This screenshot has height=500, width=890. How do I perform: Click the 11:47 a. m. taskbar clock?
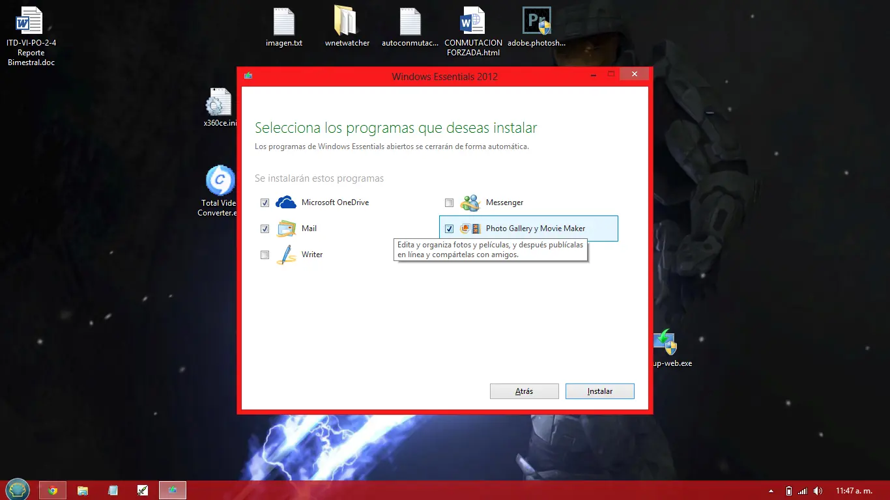(x=854, y=491)
